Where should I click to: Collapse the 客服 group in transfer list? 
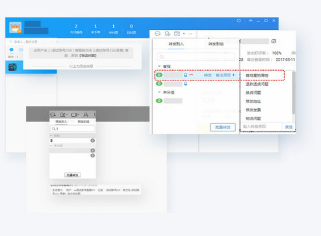tap(159, 67)
